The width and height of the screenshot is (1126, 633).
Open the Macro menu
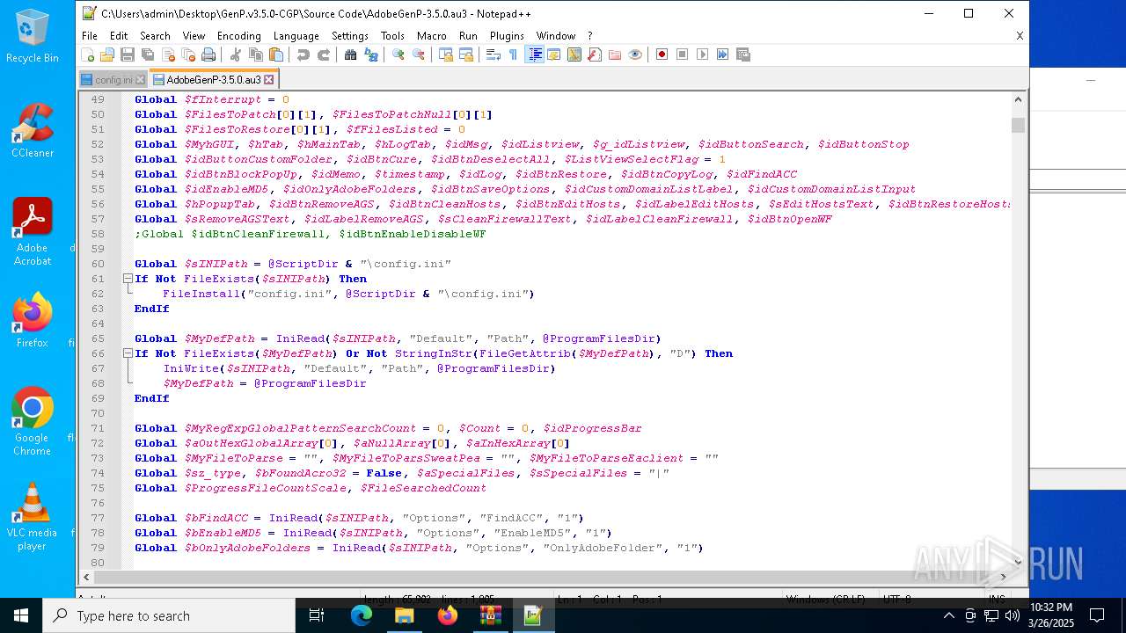point(432,36)
